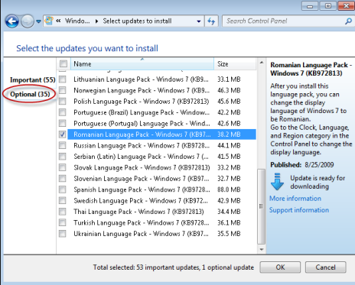Click the Control Panel address bar icon

click(49, 21)
